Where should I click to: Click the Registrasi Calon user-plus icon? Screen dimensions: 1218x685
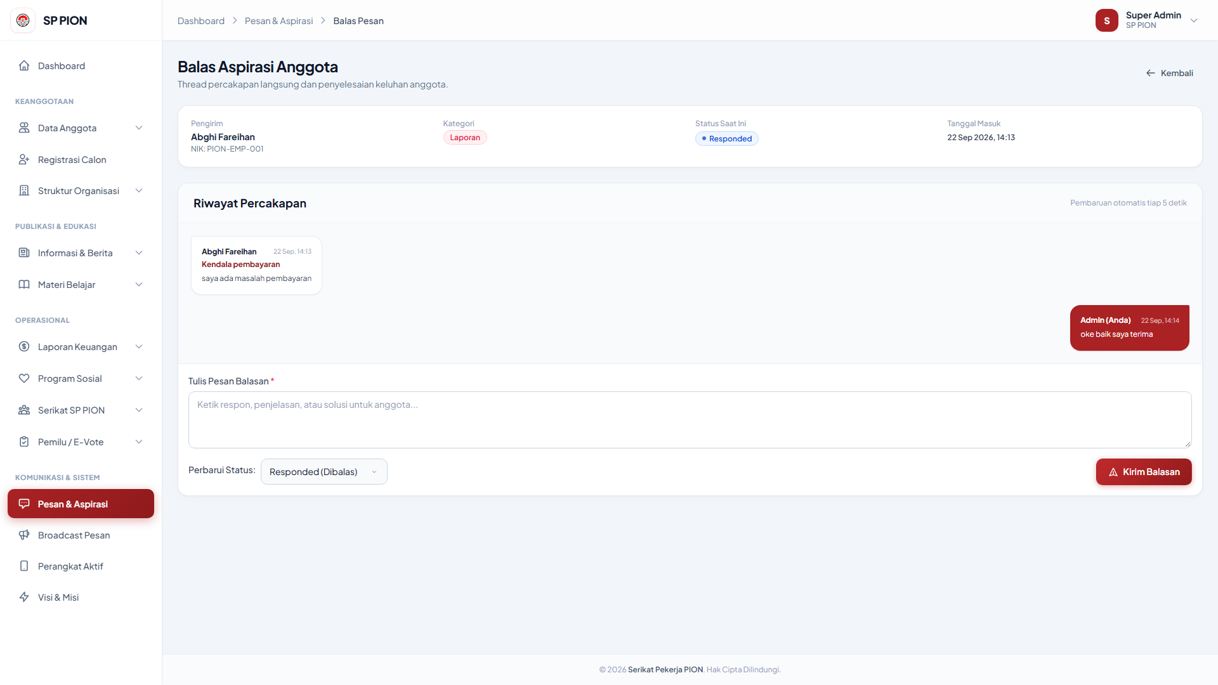pyautogui.click(x=24, y=160)
